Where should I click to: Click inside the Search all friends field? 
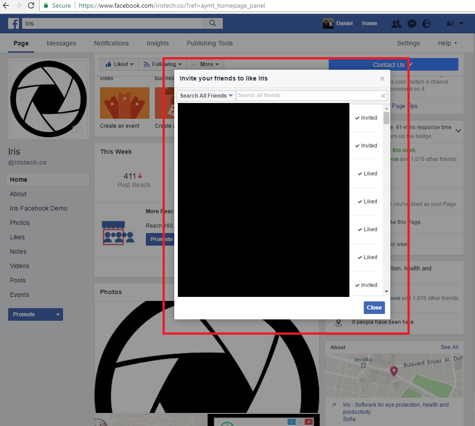coord(308,96)
